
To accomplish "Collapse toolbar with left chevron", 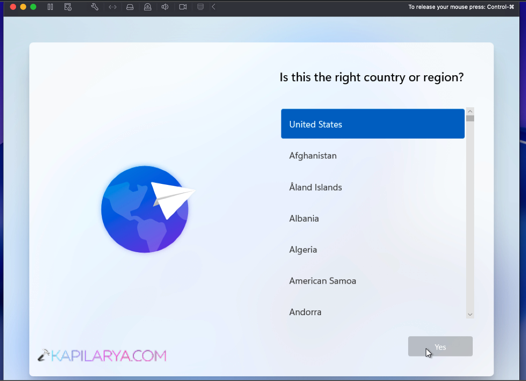I will click(214, 7).
